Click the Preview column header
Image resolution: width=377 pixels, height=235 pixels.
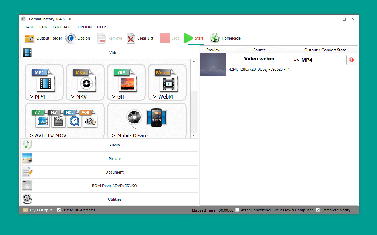click(213, 50)
